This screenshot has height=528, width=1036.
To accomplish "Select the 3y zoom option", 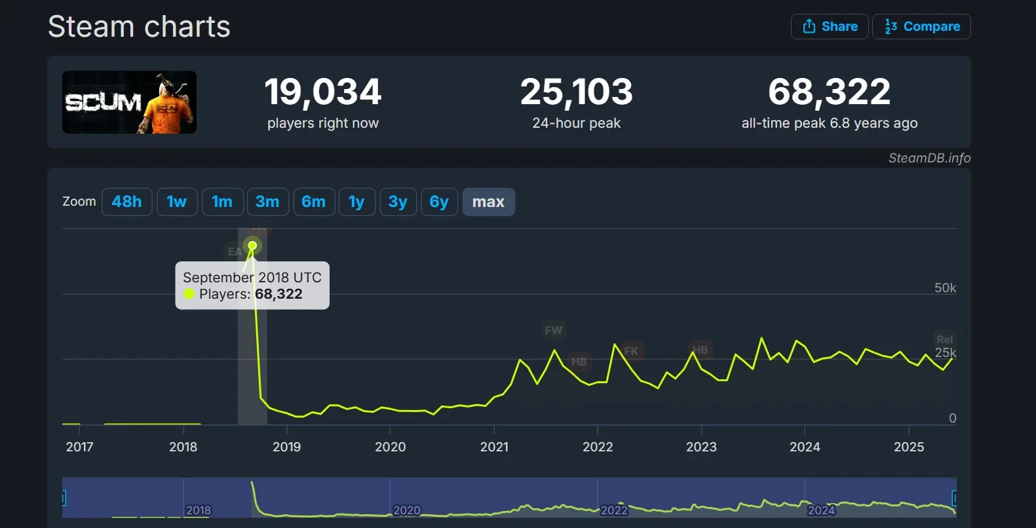I will pyautogui.click(x=398, y=202).
